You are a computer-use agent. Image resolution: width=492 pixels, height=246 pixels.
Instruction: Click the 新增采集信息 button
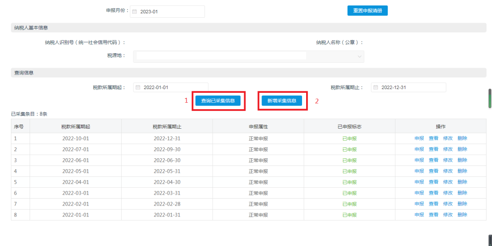(x=282, y=100)
